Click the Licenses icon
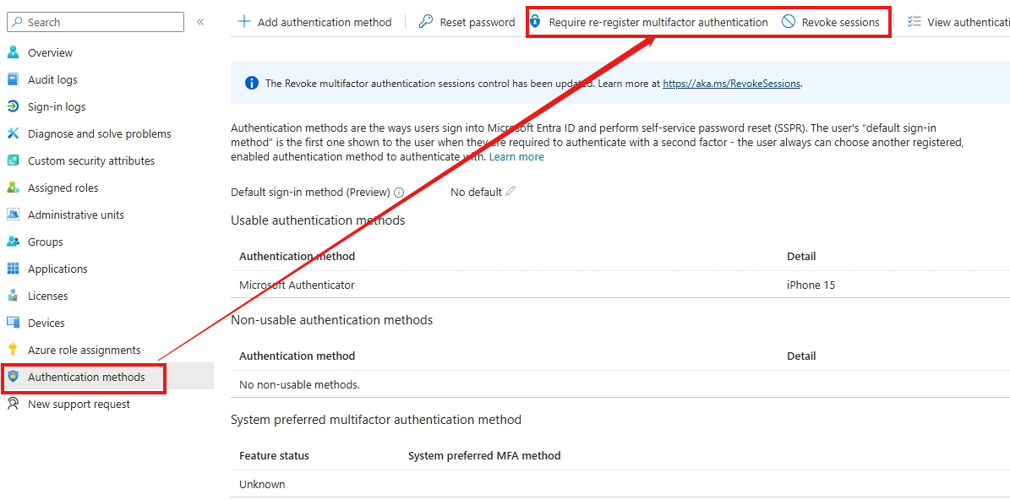This screenshot has height=500, width=1010. [x=13, y=296]
